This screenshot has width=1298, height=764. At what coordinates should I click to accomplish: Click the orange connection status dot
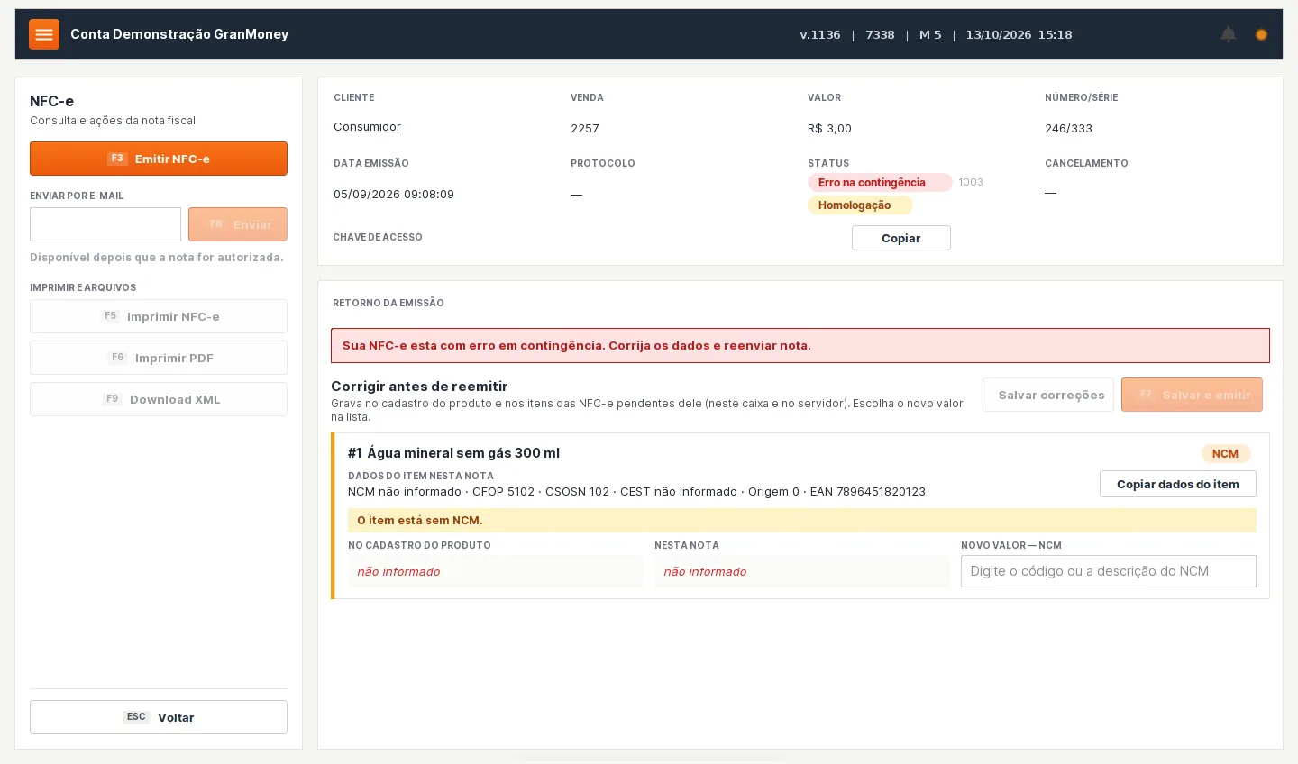[1261, 34]
